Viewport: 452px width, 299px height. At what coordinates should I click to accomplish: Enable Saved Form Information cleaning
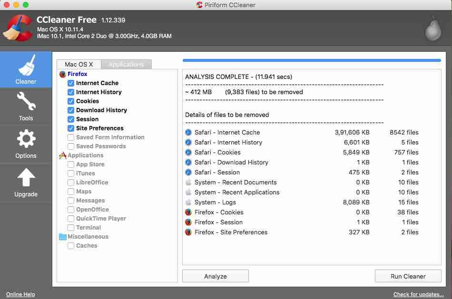coord(70,137)
